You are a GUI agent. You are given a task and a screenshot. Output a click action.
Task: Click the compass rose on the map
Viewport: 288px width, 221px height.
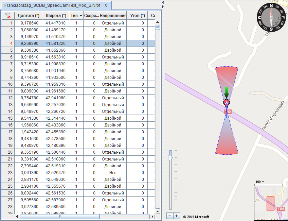tap(271, 17)
